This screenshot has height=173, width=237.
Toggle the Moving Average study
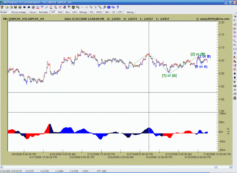click(19, 12)
